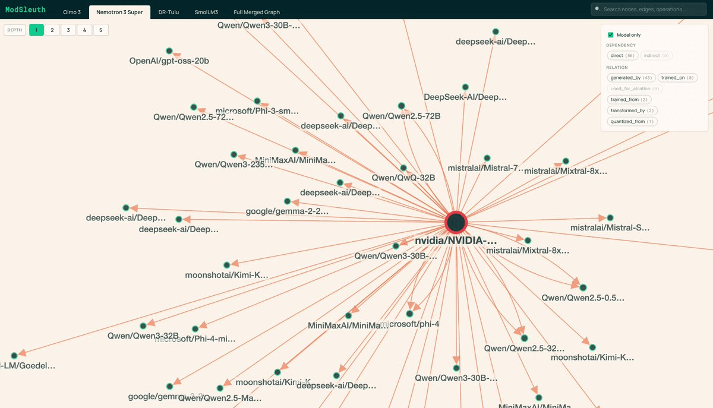Select the OpenAI/gpt-oss-20b node dot
The image size is (713, 408).
(169, 51)
